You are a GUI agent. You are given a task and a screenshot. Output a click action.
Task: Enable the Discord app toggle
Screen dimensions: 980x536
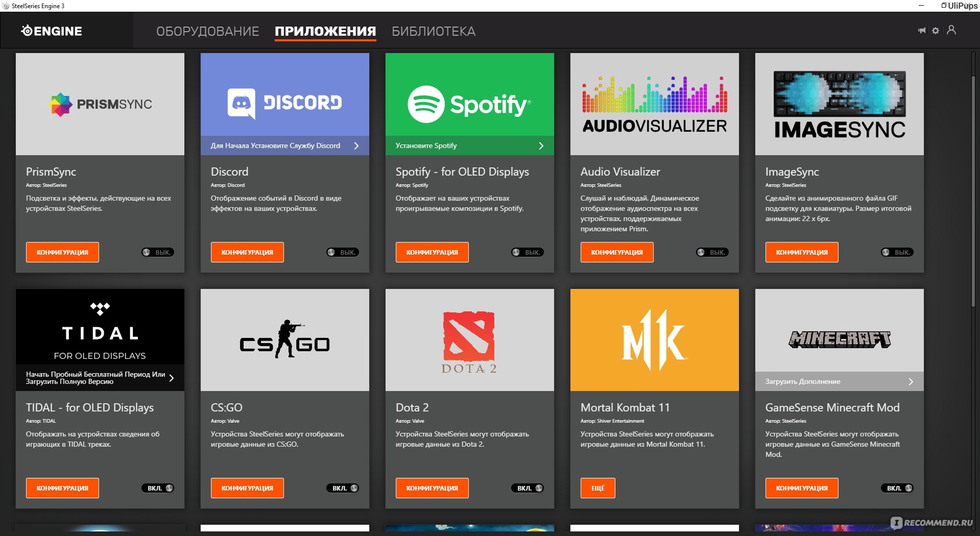point(343,252)
